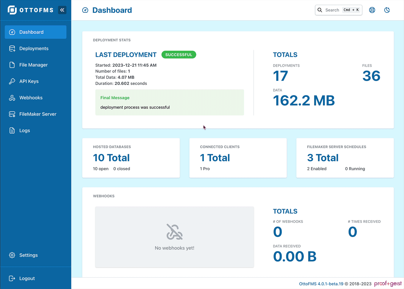Image resolution: width=404 pixels, height=289 pixels.
Task: Open the Dashboard menu item
Action: [x=35, y=32]
